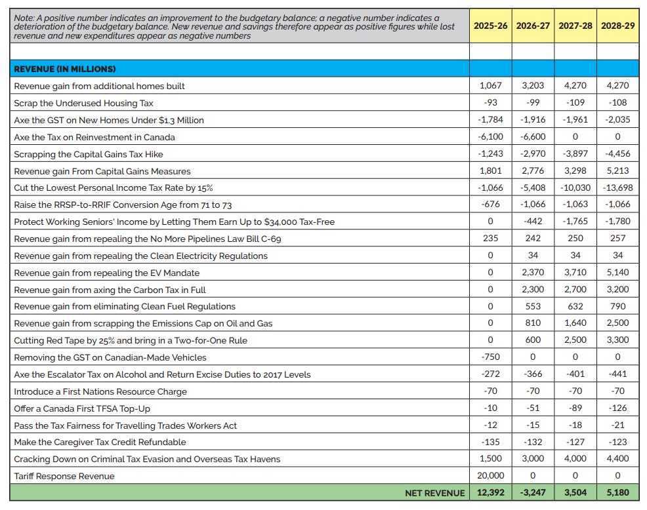Select the -442 Working Seniors value
Screen dimensions: 647x510
[x=533, y=221]
